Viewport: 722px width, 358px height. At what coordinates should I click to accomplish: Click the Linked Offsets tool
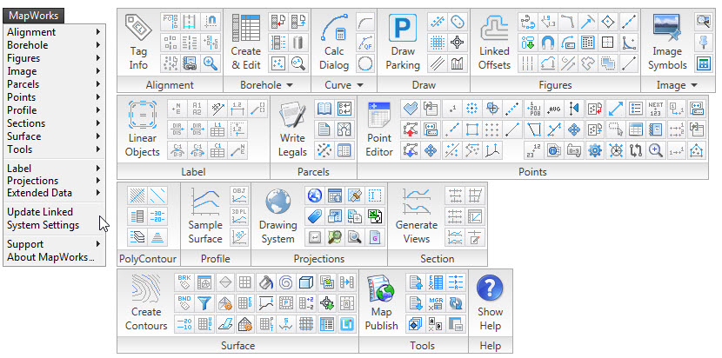[x=494, y=43]
